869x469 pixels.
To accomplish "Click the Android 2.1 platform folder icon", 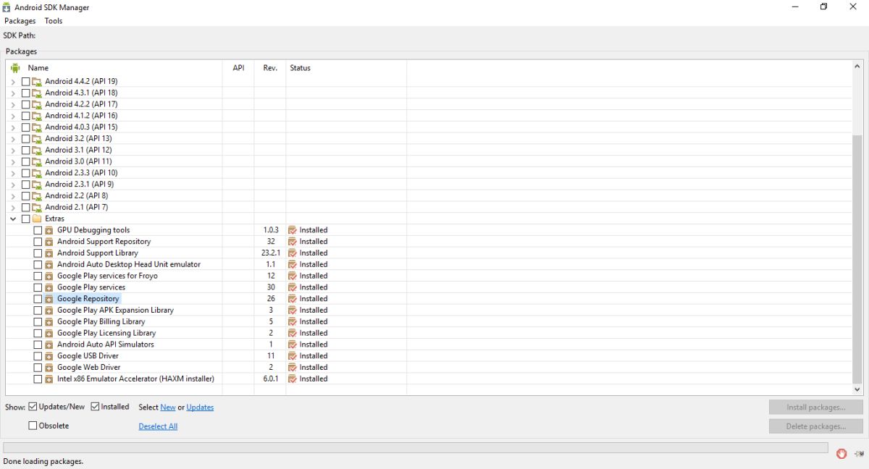I will pos(37,208).
